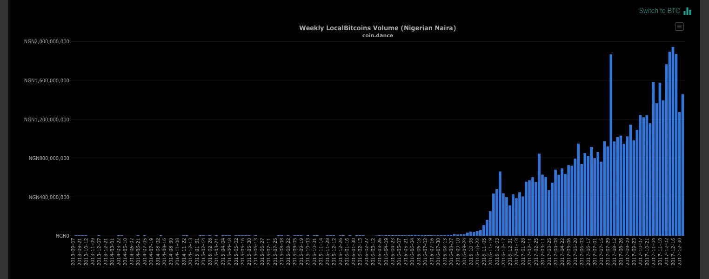Click the NGN2,000,000,000 y-axis label
Viewport: 709px width, 279px height.
pyautogui.click(x=47, y=42)
